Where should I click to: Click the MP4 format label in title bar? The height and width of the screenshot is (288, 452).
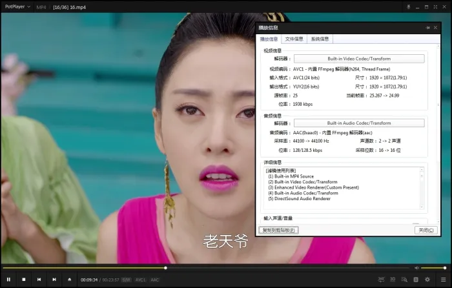tap(41, 7)
